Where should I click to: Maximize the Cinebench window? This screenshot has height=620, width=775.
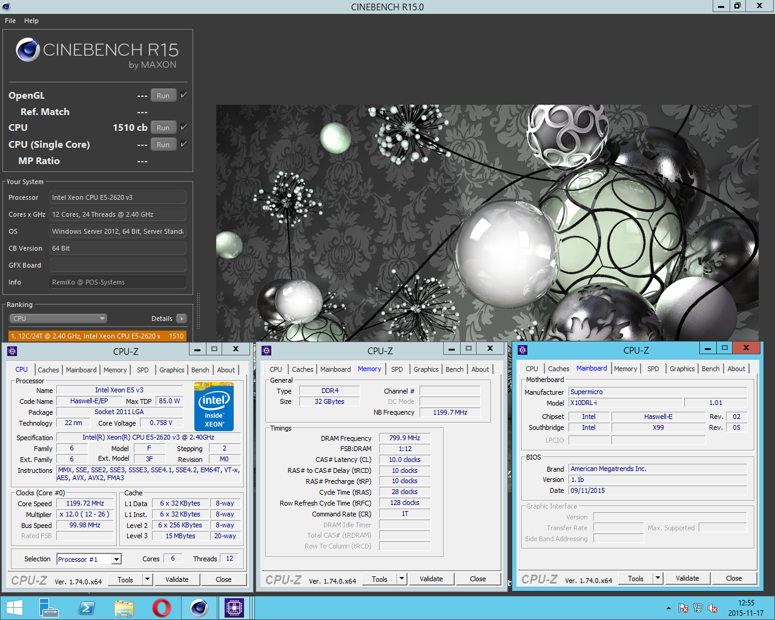click(737, 6)
